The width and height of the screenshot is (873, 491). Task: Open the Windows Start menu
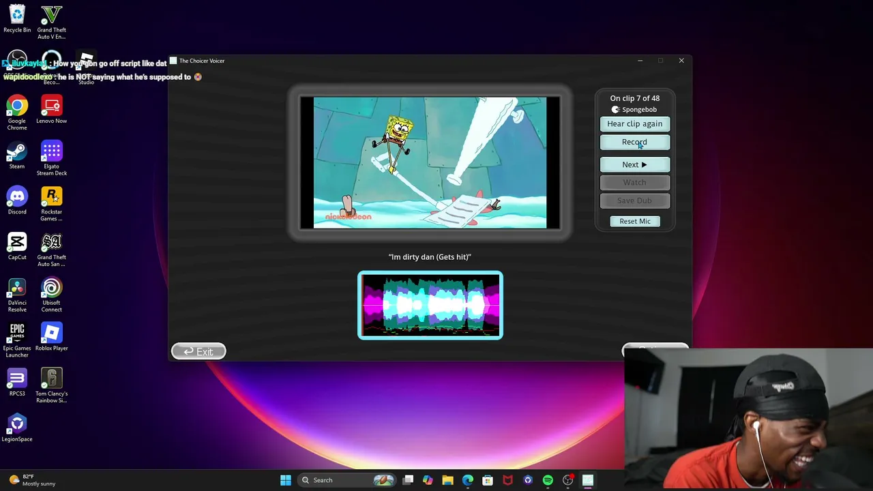[x=286, y=480]
